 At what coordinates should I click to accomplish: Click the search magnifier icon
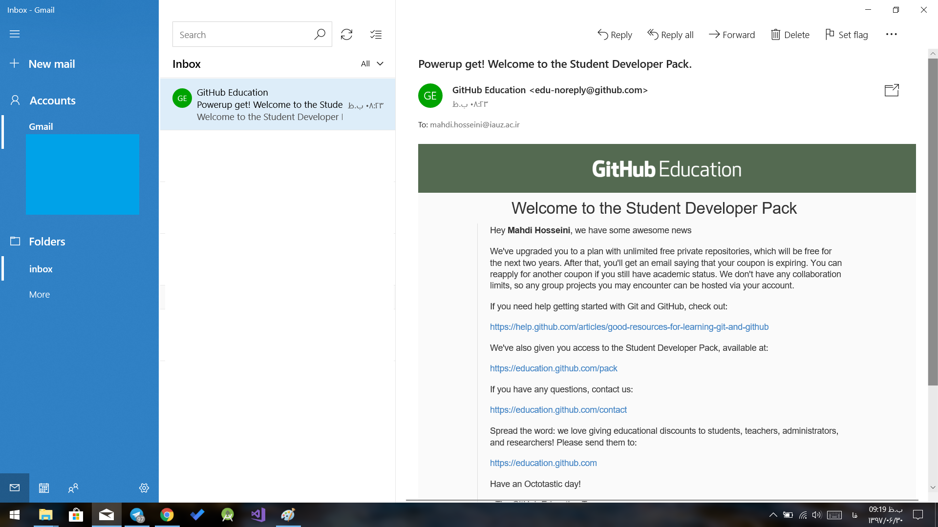(x=320, y=34)
